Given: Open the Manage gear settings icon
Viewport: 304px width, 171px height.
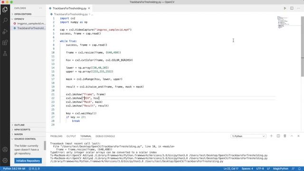Looking at the screenshot, I should (x=5, y=161).
